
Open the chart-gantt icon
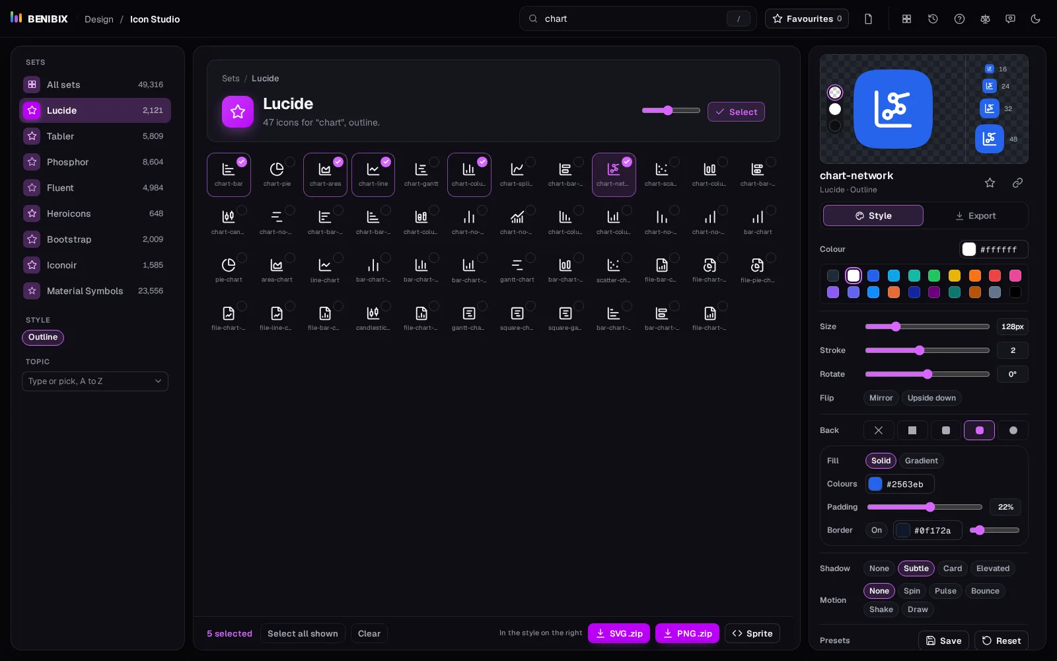[x=421, y=175]
